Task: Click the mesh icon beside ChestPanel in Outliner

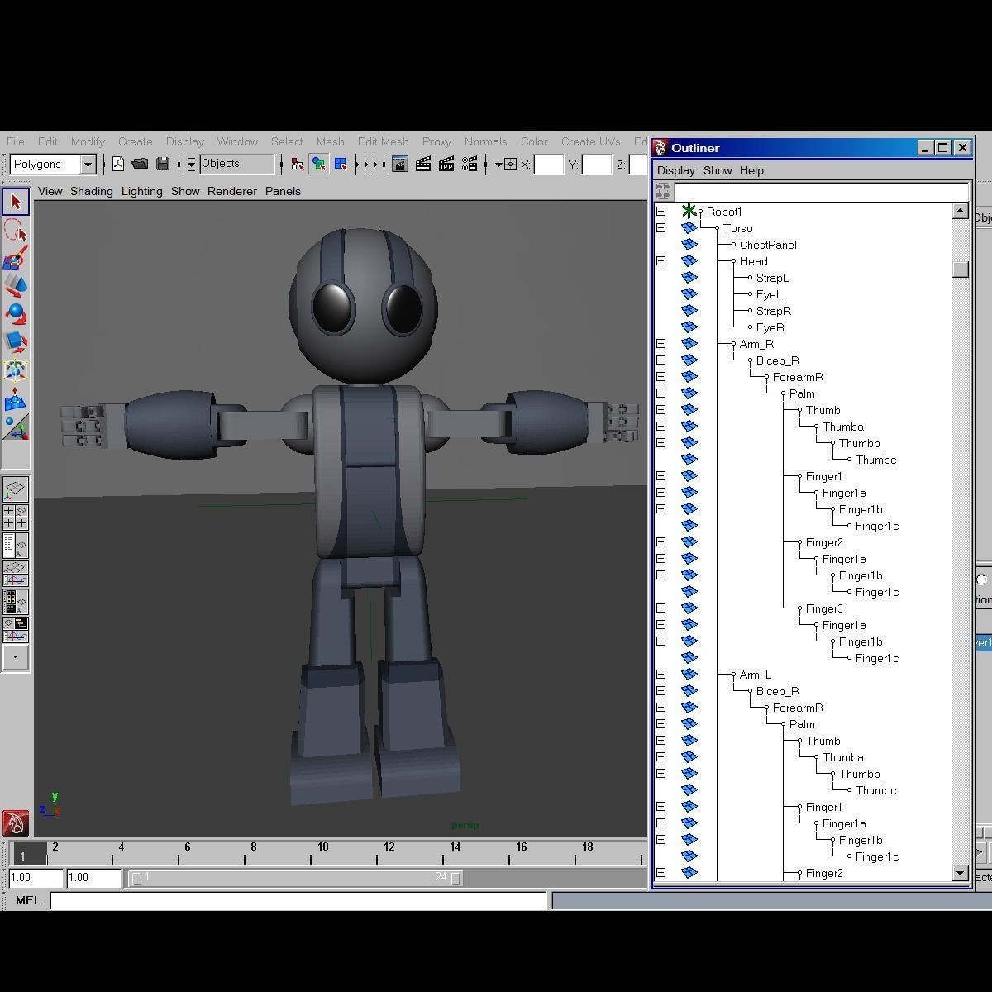Action: [x=689, y=245]
